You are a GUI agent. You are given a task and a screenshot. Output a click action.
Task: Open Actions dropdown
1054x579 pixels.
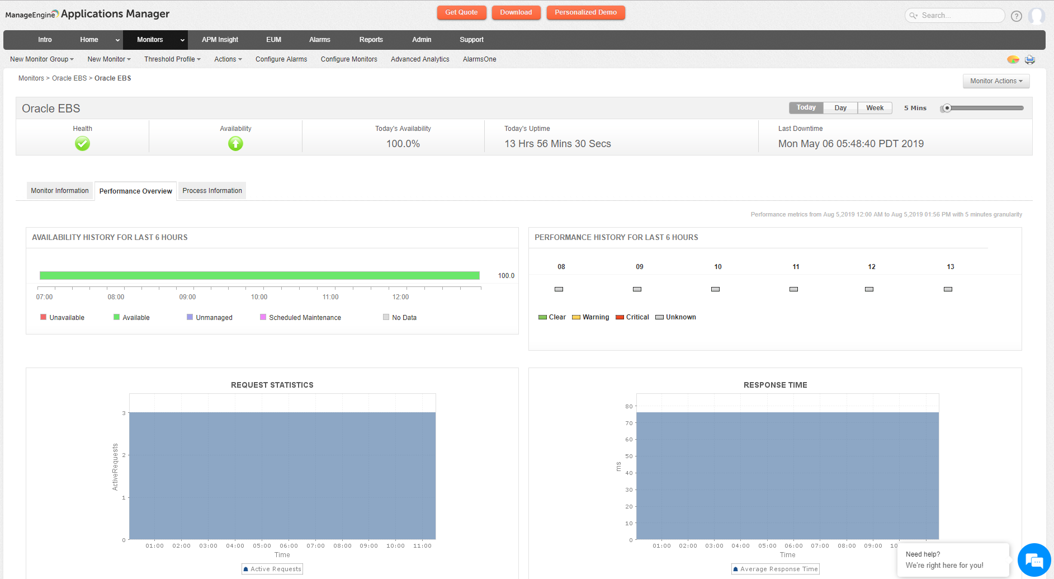point(228,59)
